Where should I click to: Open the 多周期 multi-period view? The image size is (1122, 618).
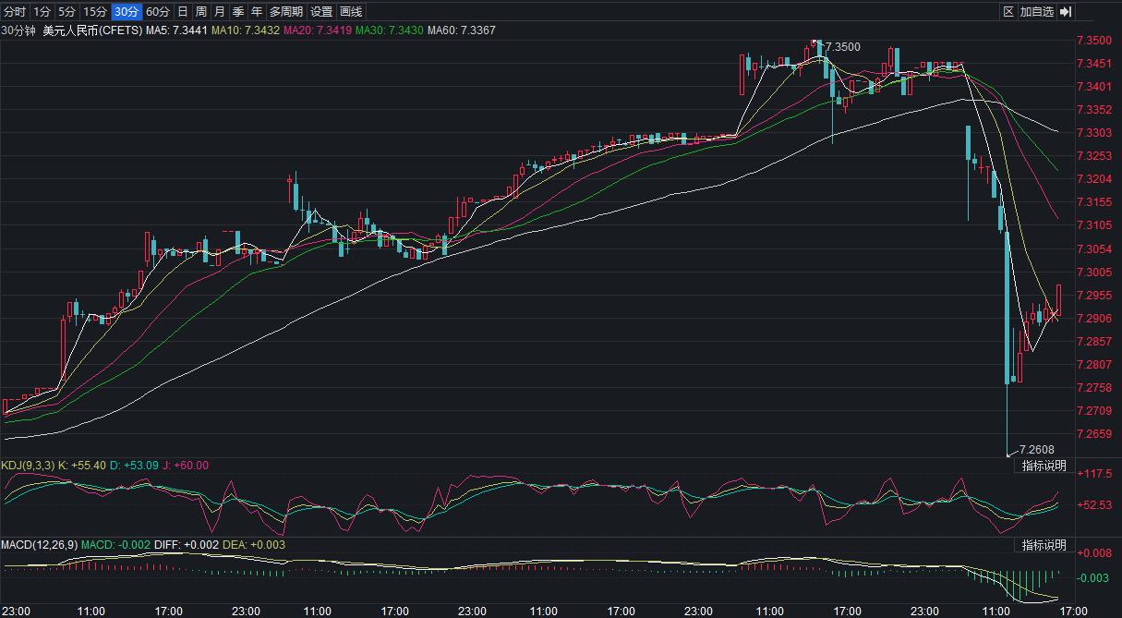pos(286,12)
